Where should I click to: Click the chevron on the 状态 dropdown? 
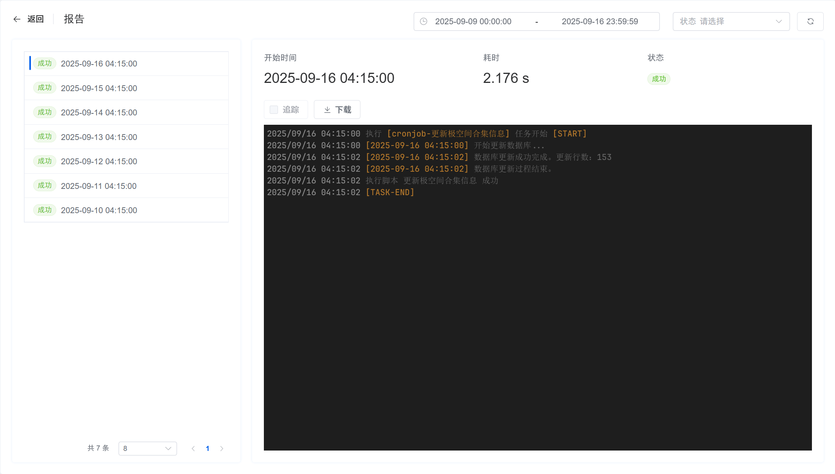point(778,22)
